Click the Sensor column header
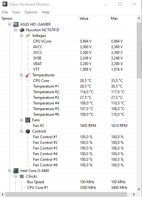Viewport: 142px width, 197px height. 39,18
